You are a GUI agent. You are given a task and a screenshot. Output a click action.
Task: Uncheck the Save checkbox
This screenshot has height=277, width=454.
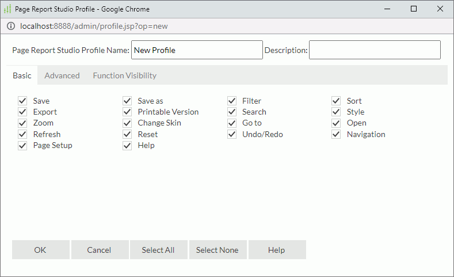coord(22,101)
